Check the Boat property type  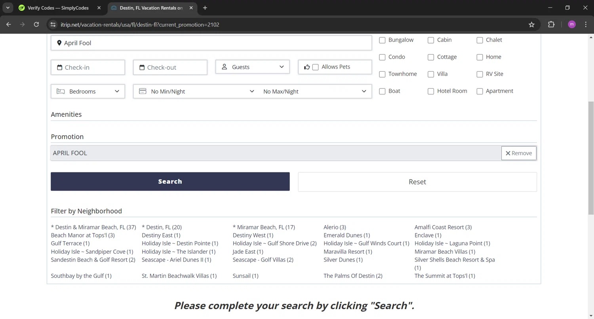point(383,91)
